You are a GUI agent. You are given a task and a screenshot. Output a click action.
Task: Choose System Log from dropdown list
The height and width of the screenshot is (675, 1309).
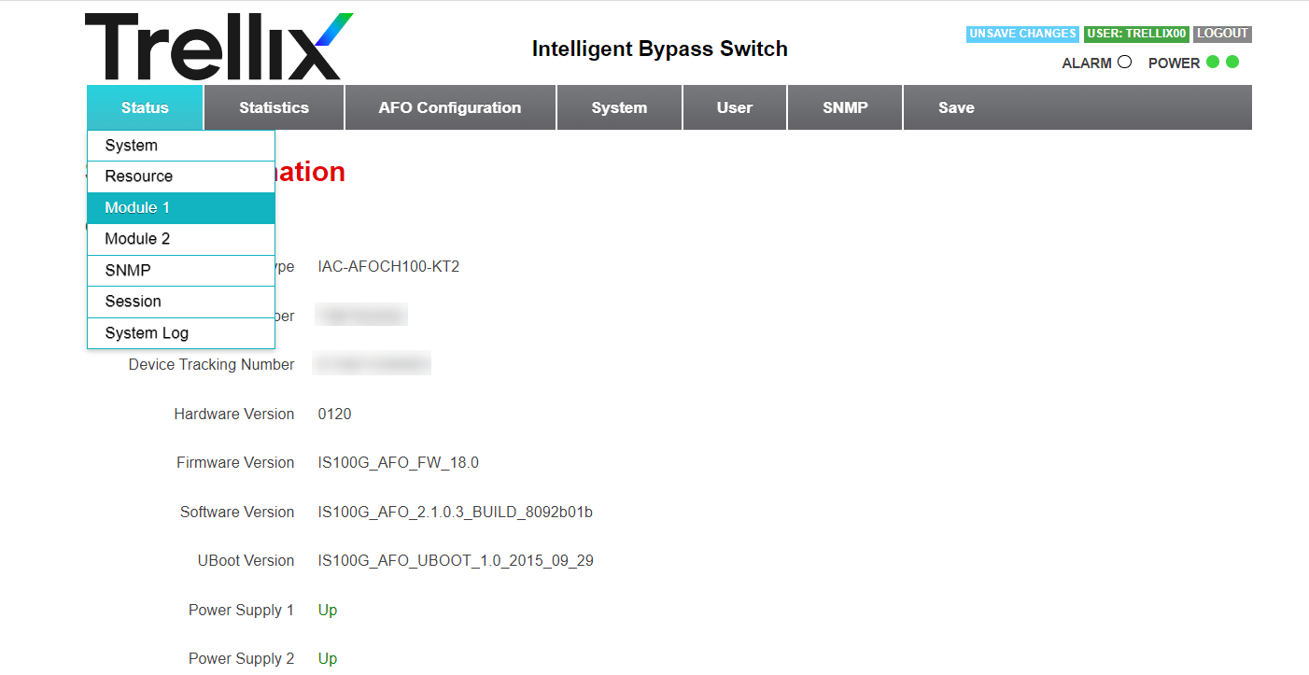[181, 333]
